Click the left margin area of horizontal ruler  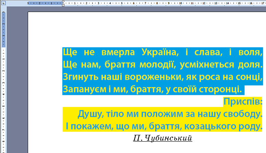(x=45, y=3)
